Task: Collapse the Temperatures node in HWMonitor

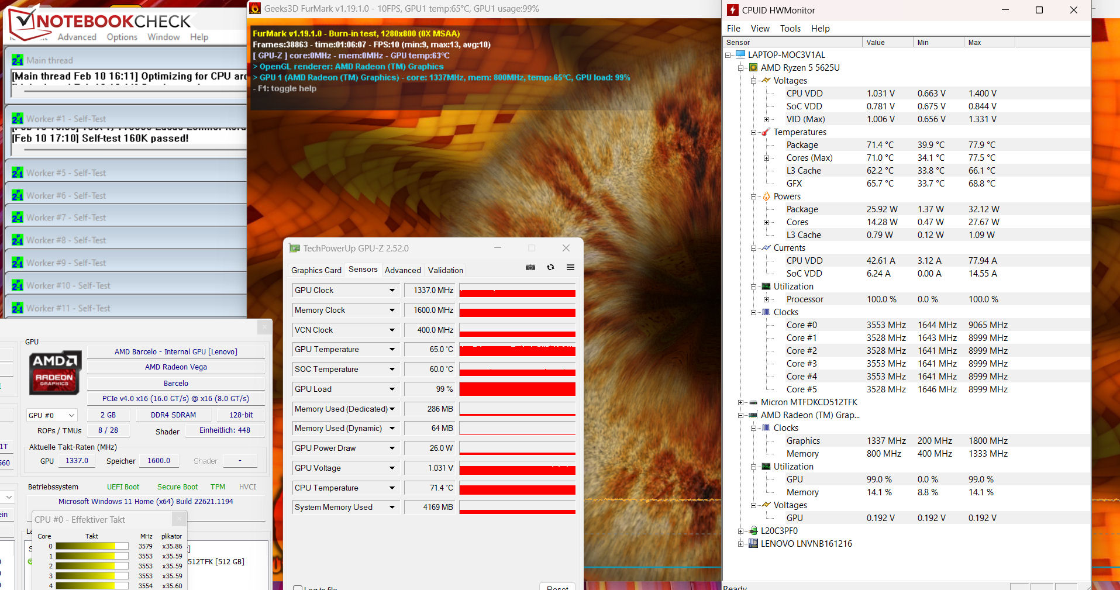Action: pos(753,132)
